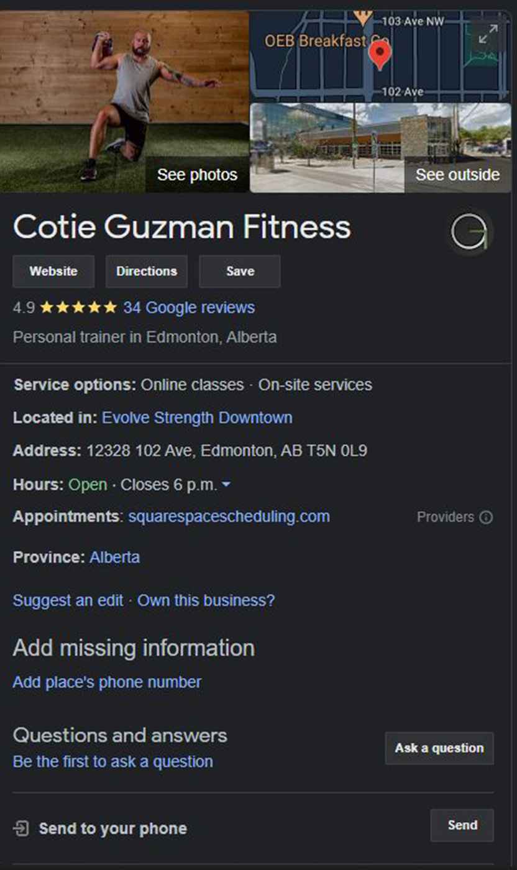Click Add place's phone number
The height and width of the screenshot is (870, 517).
(x=106, y=682)
